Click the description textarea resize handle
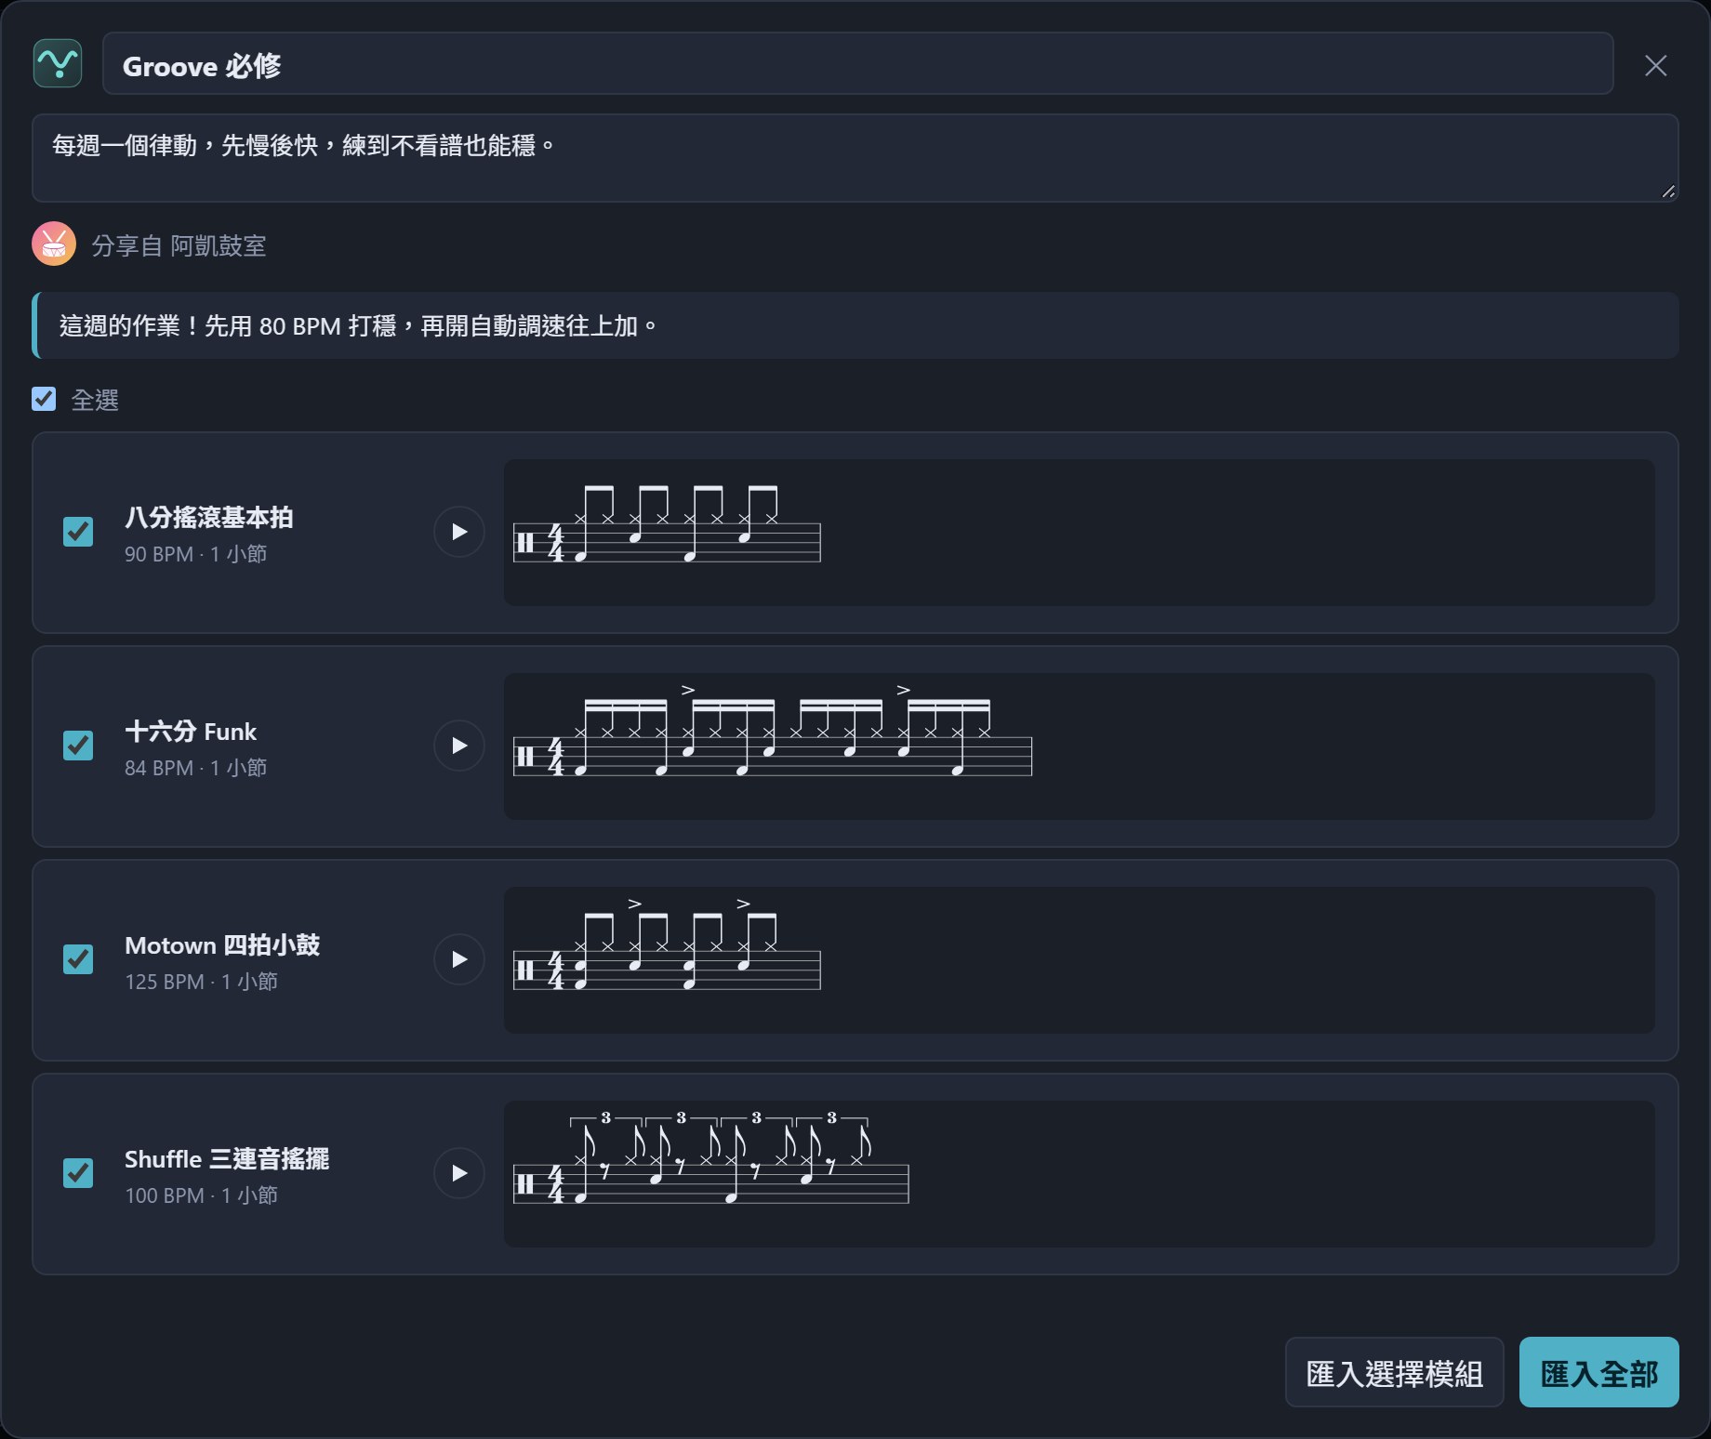 click(x=1668, y=191)
